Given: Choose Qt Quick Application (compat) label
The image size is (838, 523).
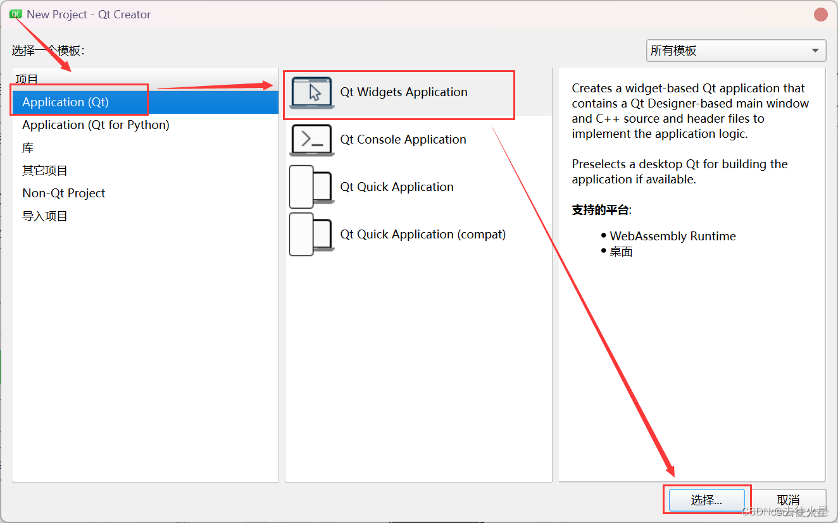Looking at the screenshot, I should (423, 235).
